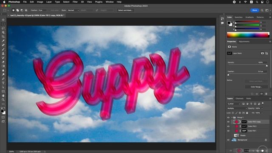
Task: Toggle visibility of Group 1
Action: 228,117
